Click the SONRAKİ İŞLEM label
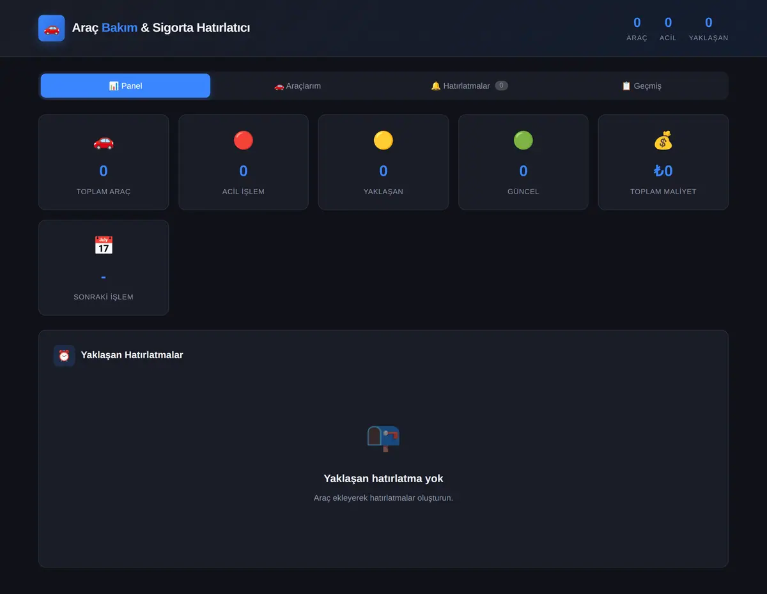The image size is (767, 594). (104, 297)
